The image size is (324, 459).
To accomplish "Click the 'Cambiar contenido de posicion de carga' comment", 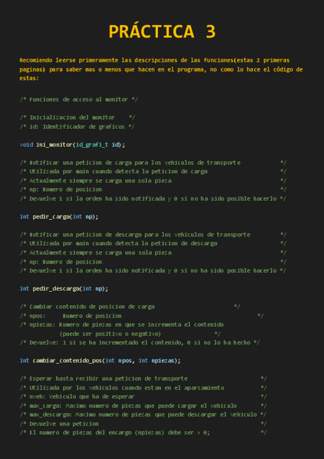I will [130, 306].
